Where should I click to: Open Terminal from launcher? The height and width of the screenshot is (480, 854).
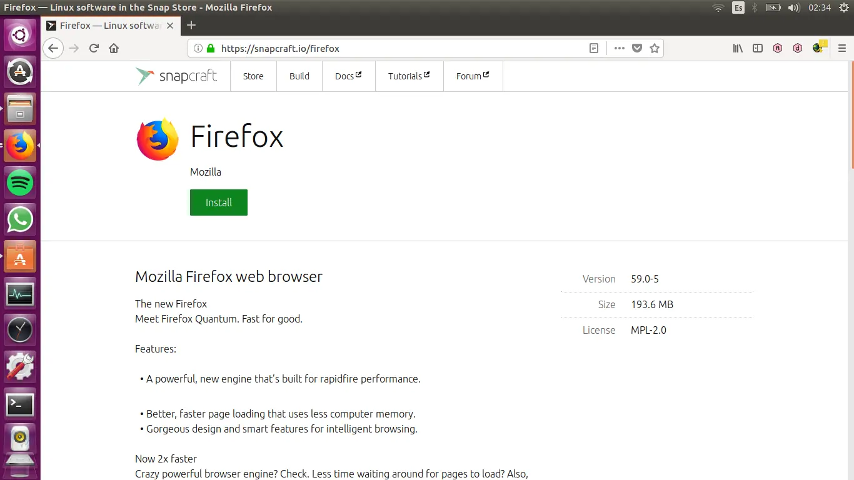pyautogui.click(x=20, y=404)
